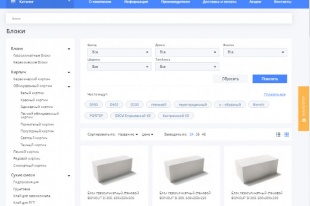Screen dimensions: 310x206
Task: Sort by Название dropdown
Action: pos(128,134)
